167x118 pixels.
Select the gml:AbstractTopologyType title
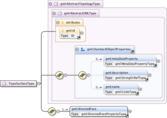[80, 4]
